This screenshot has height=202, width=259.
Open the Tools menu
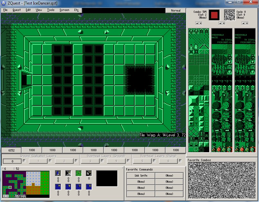pos(51,10)
